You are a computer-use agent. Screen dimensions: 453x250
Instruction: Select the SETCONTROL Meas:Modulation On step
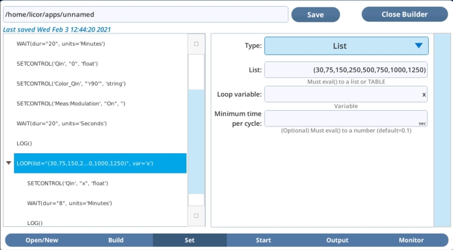70,103
